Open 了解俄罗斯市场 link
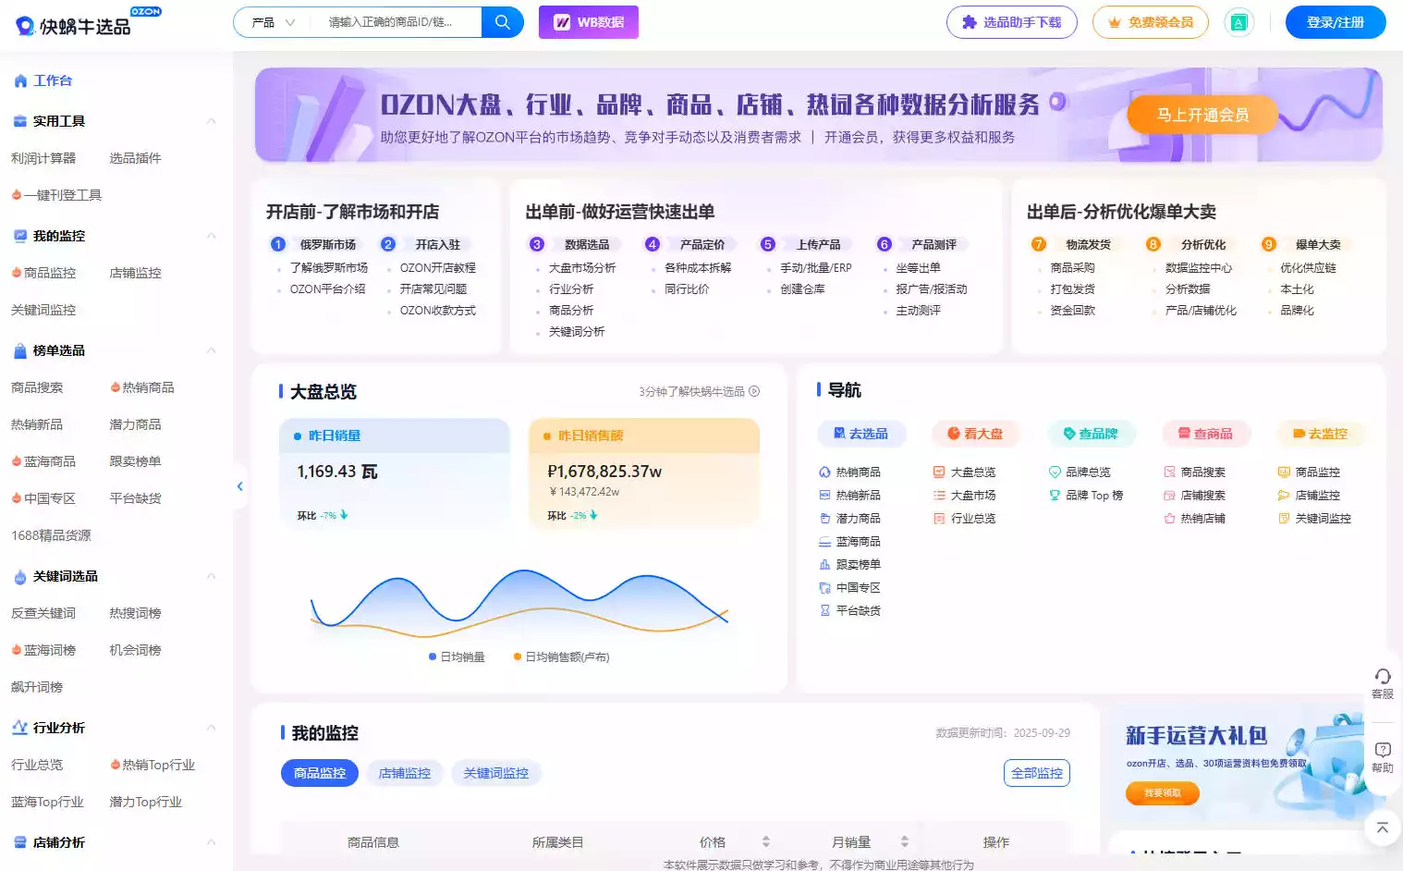This screenshot has width=1403, height=871. [329, 267]
